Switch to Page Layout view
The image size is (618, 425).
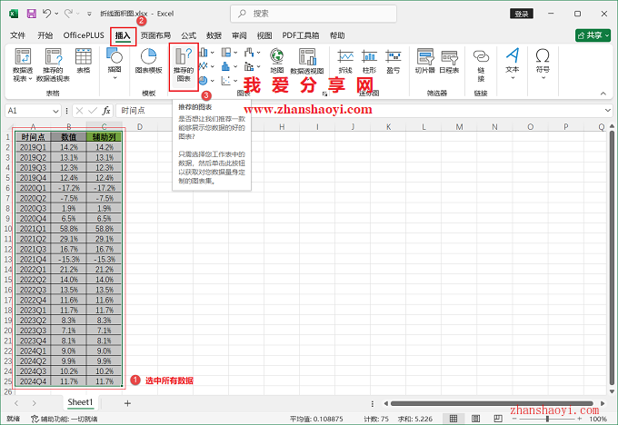pyautogui.click(x=475, y=419)
